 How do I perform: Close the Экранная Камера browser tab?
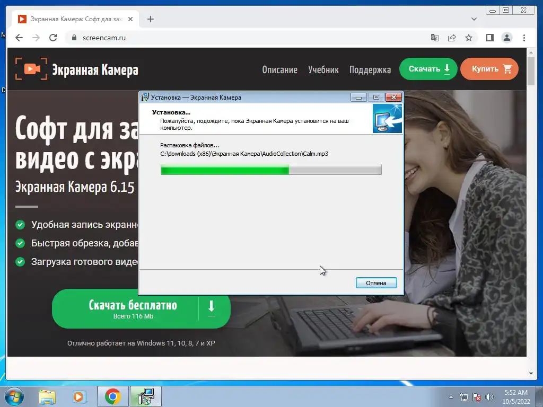pyautogui.click(x=130, y=19)
